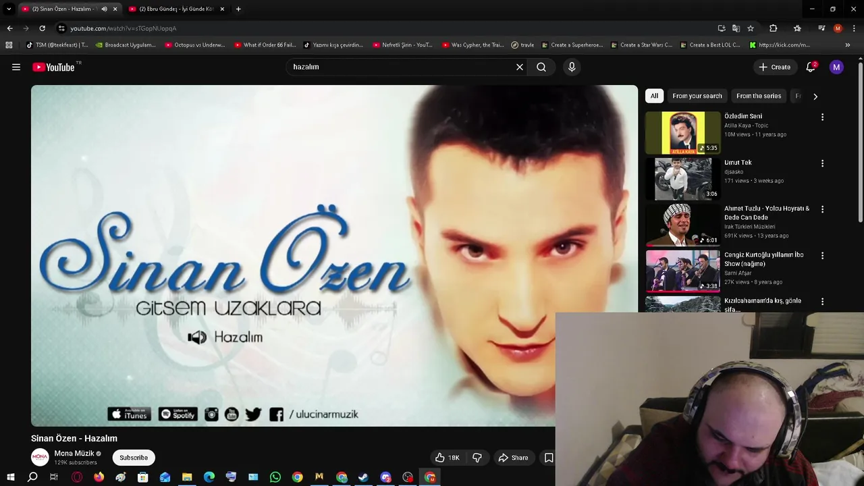Like the video with thumbs up
This screenshot has width=864, height=486.
[x=448, y=458]
